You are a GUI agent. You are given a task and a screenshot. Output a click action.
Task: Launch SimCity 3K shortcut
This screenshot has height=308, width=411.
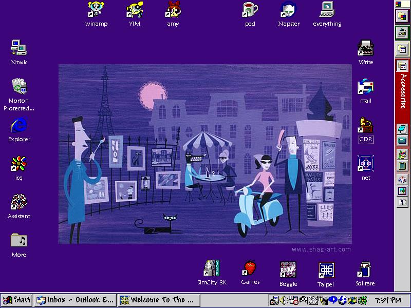[212, 268]
